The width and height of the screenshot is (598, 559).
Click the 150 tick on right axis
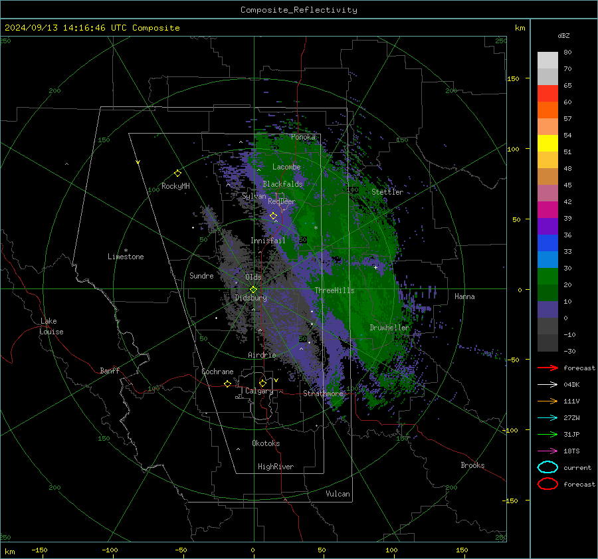[513, 78]
